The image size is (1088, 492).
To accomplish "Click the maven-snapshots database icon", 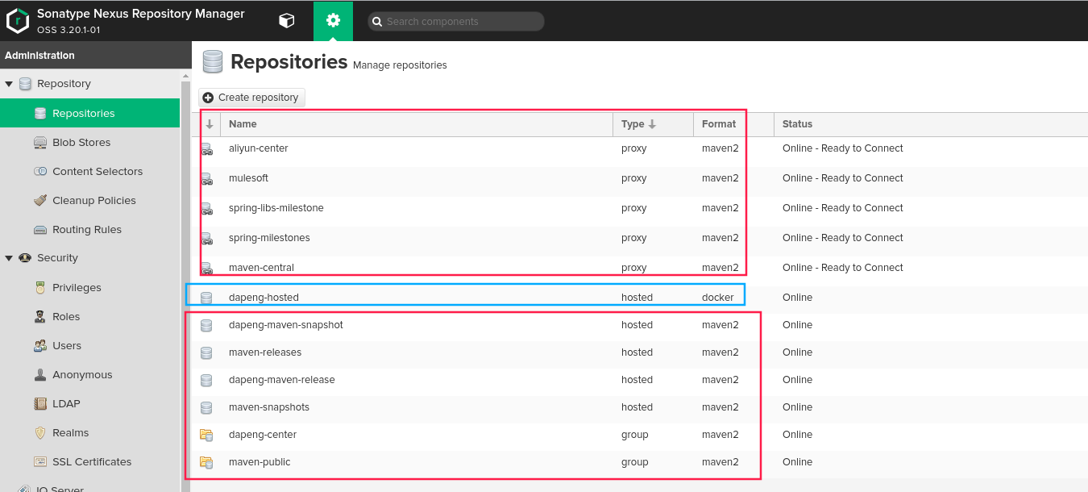I will tap(206, 407).
